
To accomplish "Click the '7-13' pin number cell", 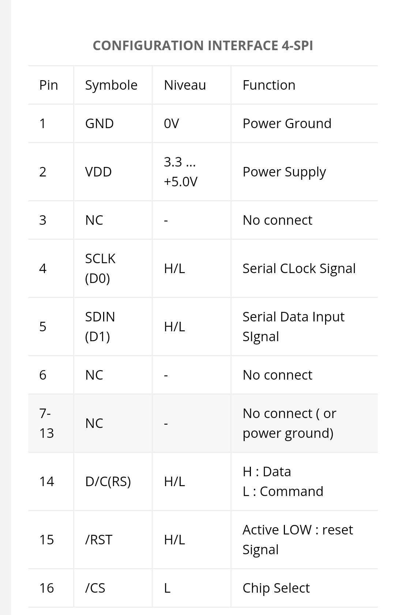I will 46,423.
